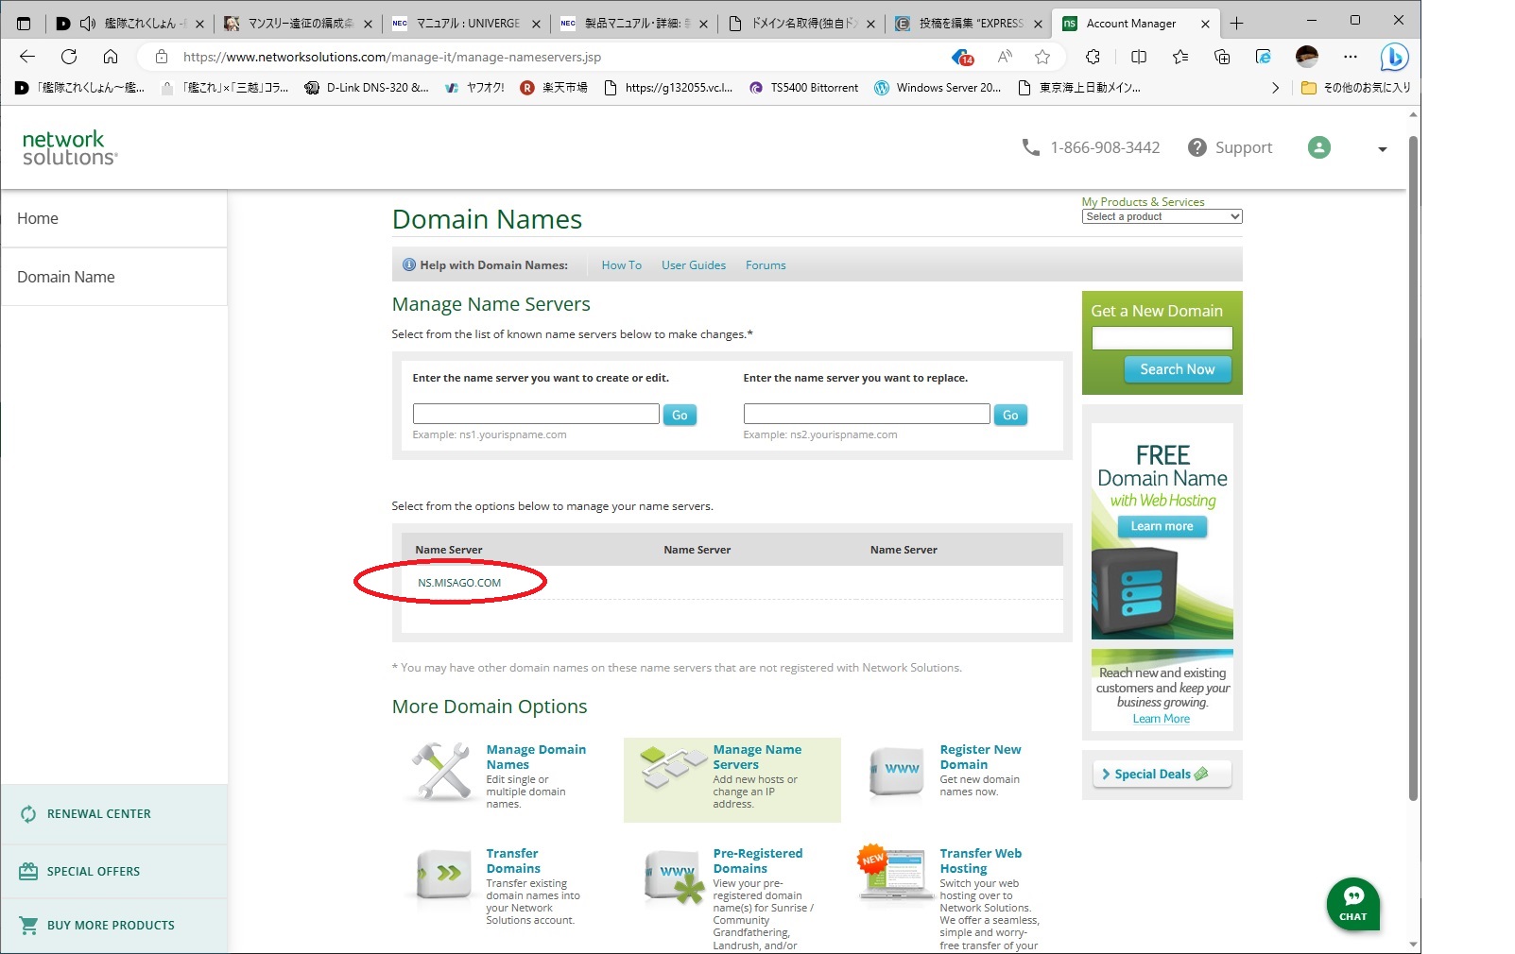Toggle split screen view icon
The width and height of the screenshot is (1515, 954).
(1139, 57)
